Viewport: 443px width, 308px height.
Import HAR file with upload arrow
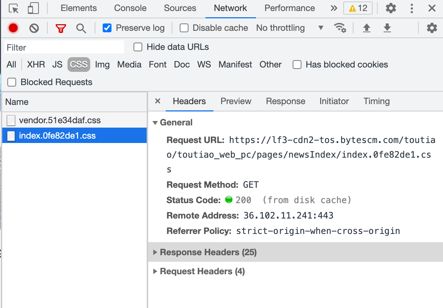pos(366,28)
